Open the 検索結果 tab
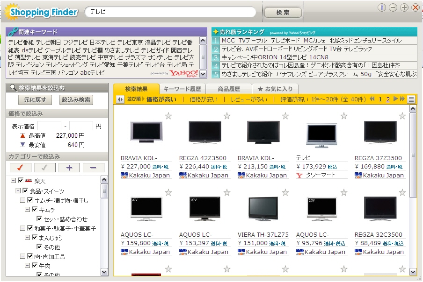The image size is (423, 282). point(136,89)
